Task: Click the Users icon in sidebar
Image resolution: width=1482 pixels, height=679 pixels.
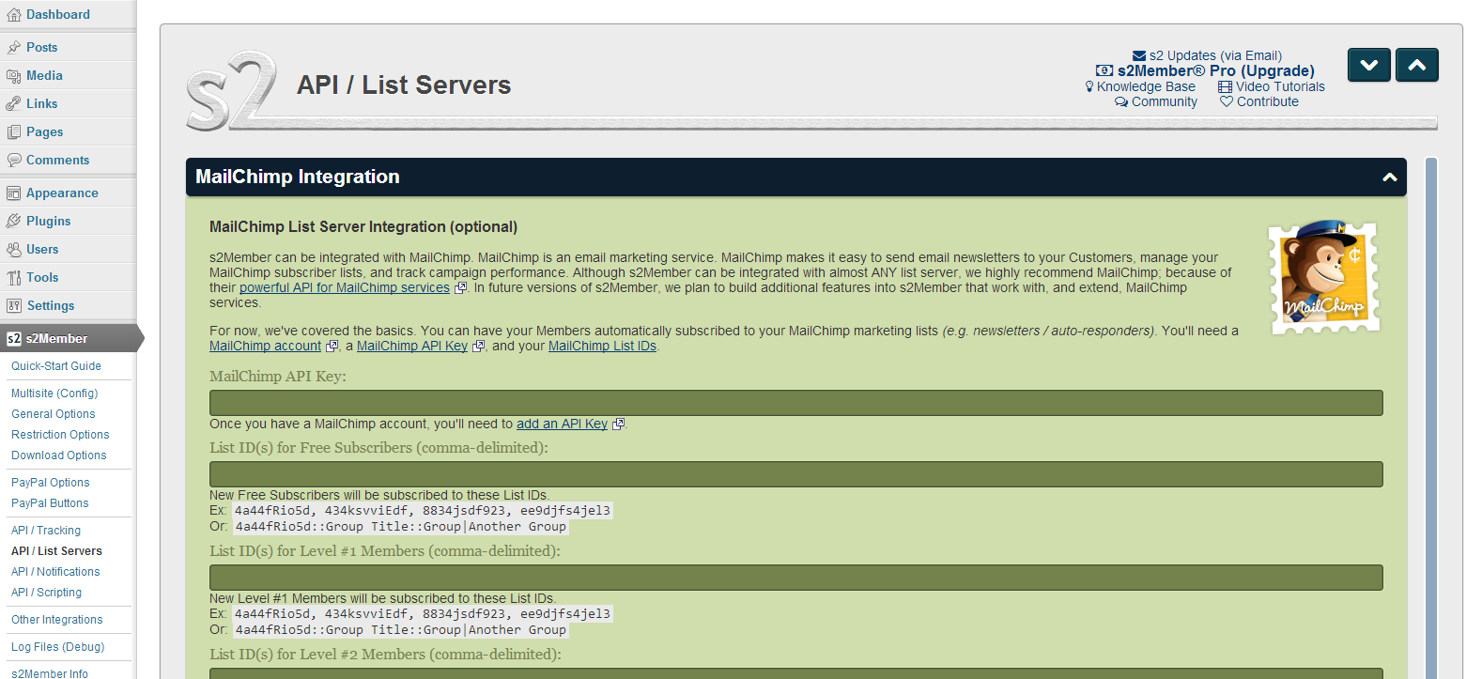Action: [x=14, y=249]
